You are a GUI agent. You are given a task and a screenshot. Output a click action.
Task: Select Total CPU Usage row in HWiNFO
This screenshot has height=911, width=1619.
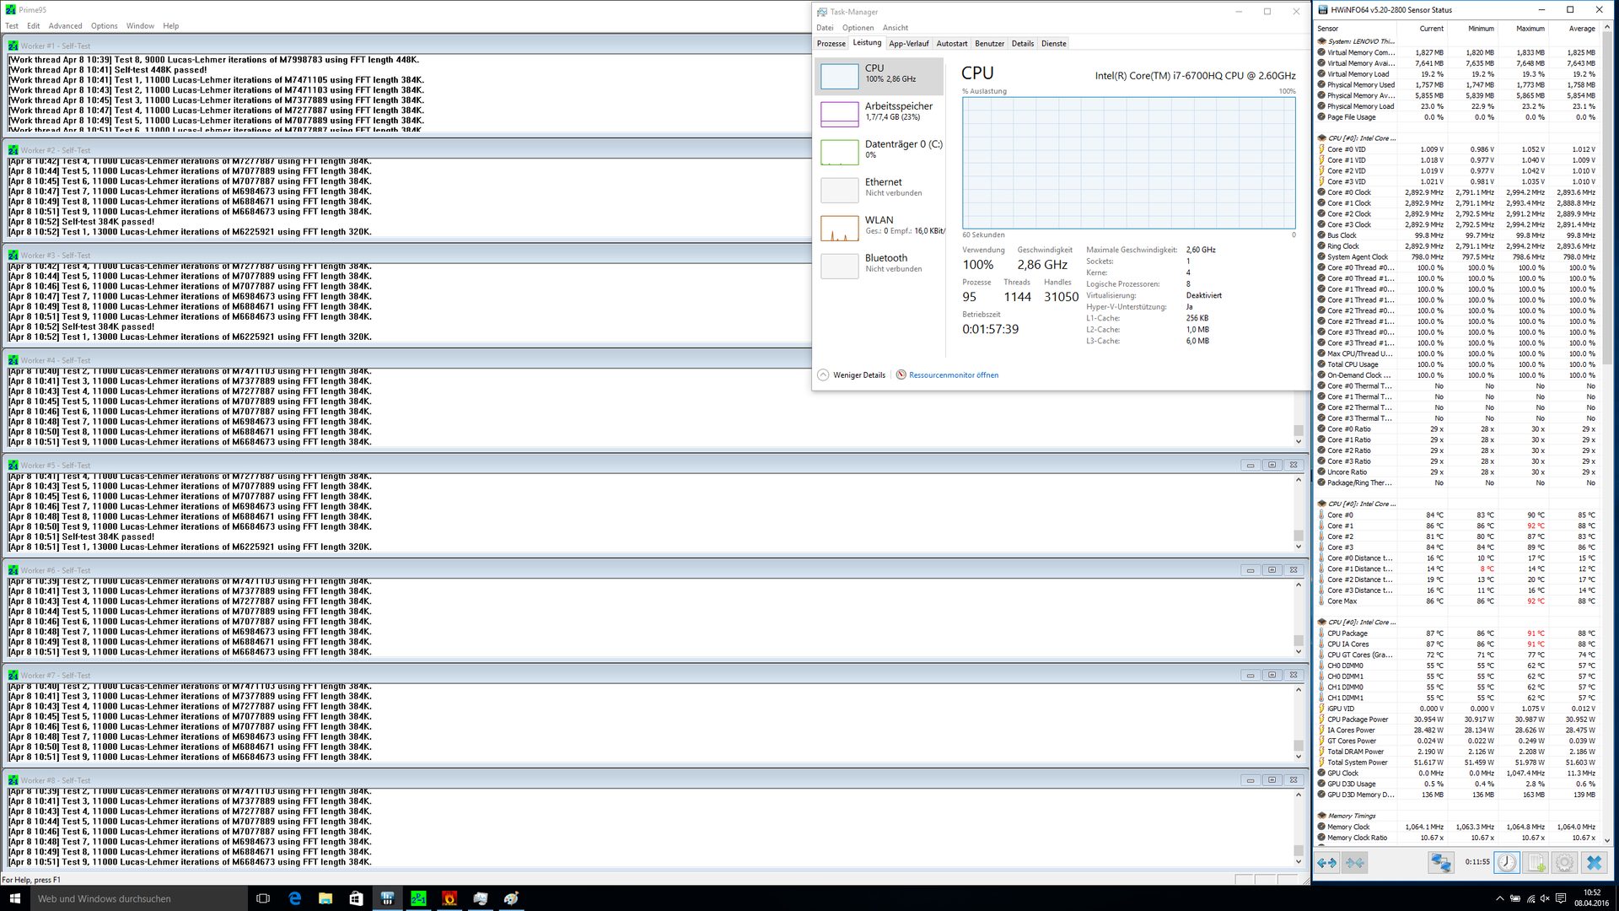1457,364
